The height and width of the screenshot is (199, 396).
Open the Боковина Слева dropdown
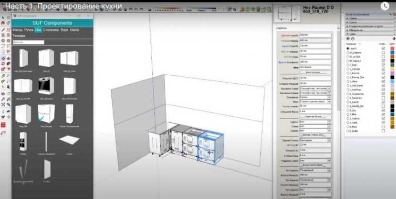point(315,88)
